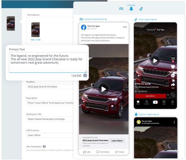Click the Destination URL field
Viewport: 186px width, 160px height.
tap(50, 119)
